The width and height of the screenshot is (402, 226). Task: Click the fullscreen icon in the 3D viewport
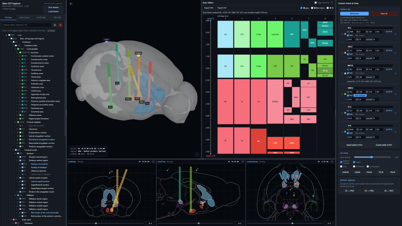coord(197,154)
